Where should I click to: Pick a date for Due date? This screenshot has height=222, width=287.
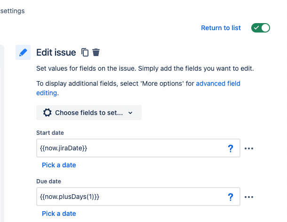tap(59, 214)
